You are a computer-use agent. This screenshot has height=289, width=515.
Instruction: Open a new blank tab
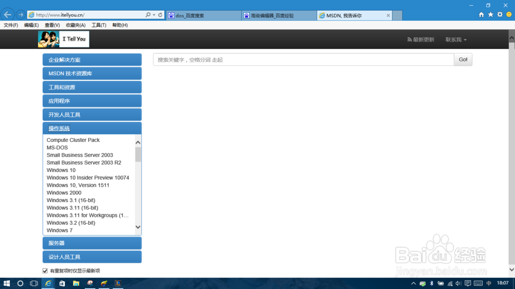(398, 15)
